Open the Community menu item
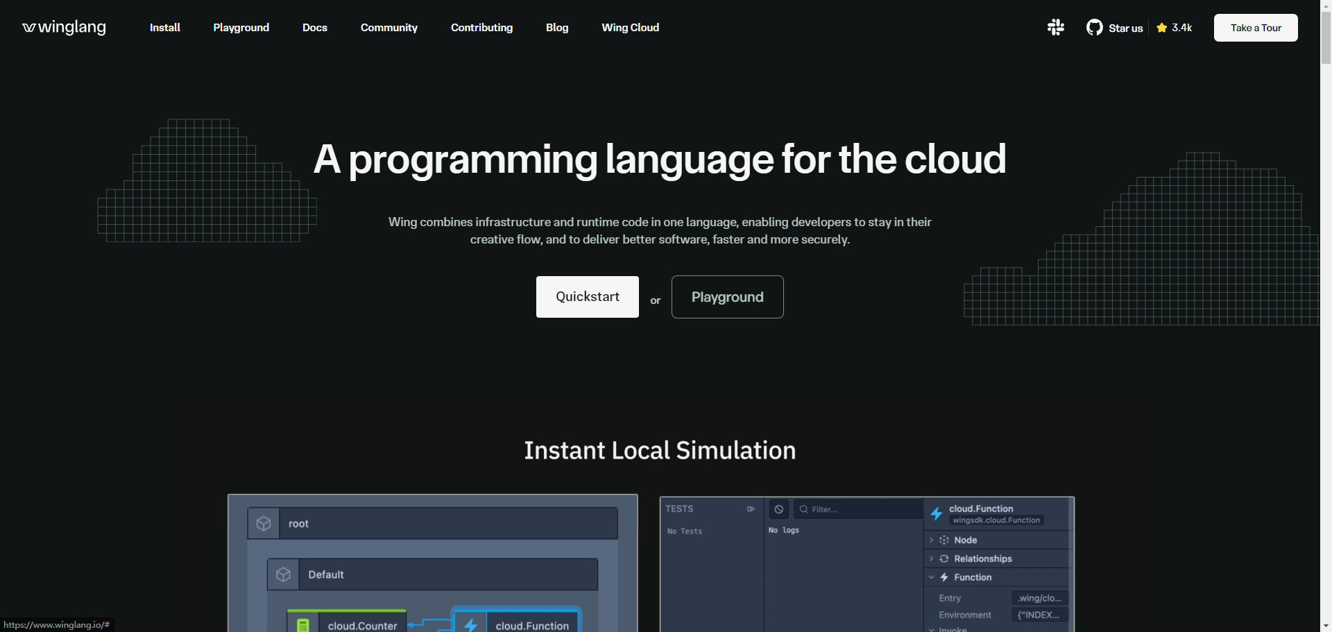Viewport: 1332px width, 632px height. coord(389,28)
